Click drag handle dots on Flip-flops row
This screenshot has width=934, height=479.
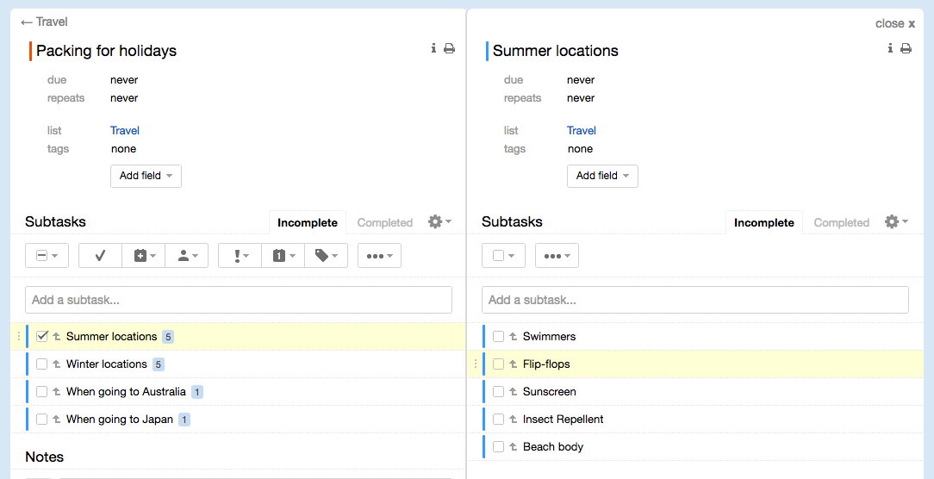click(476, 364)
